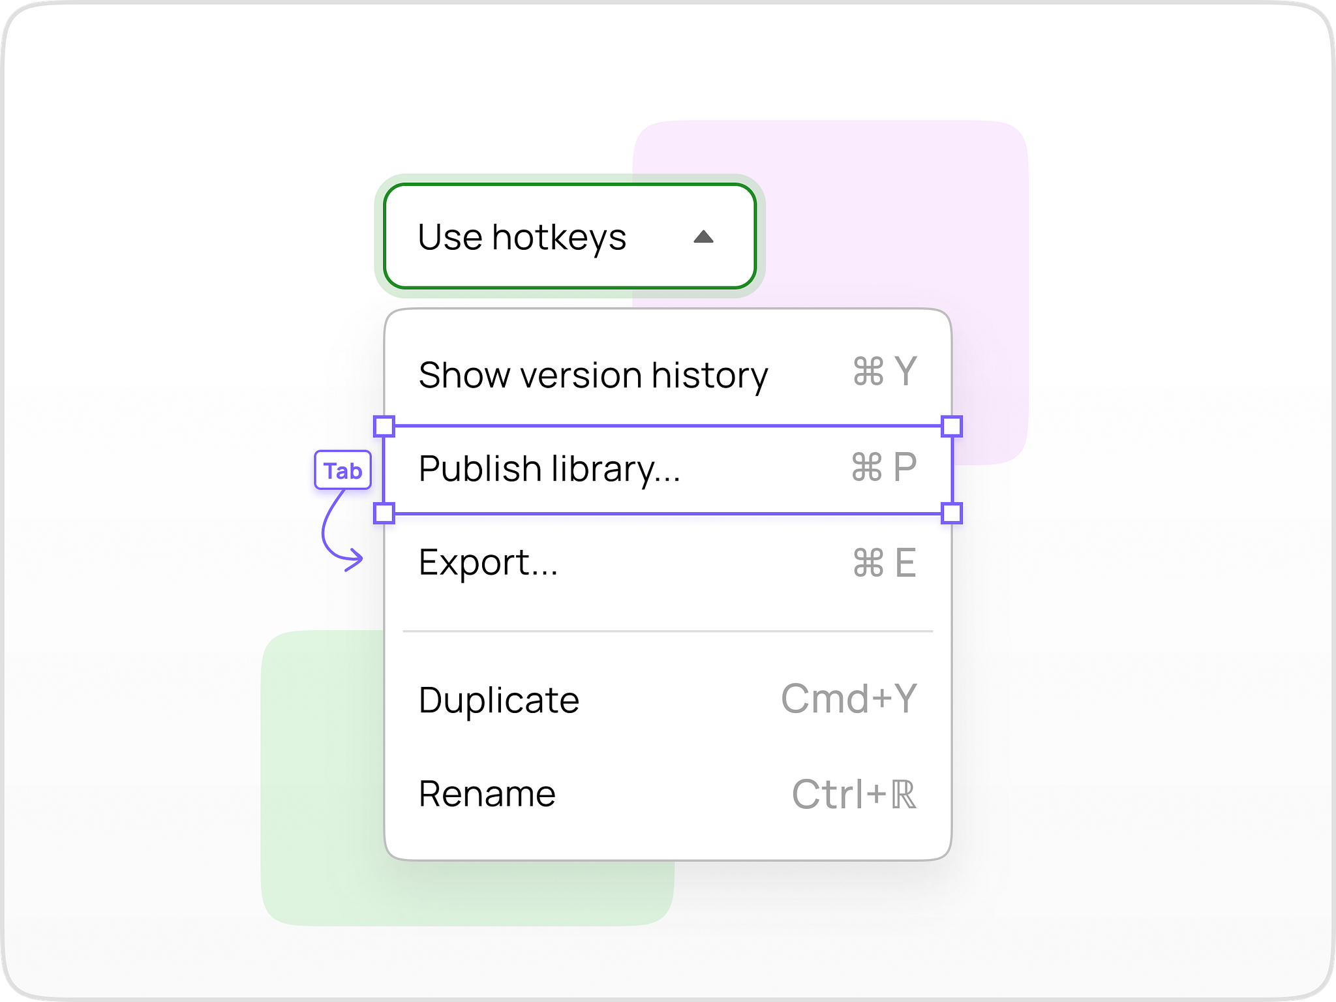Click the top-left selection handle on Publish library

click(384, 425)
